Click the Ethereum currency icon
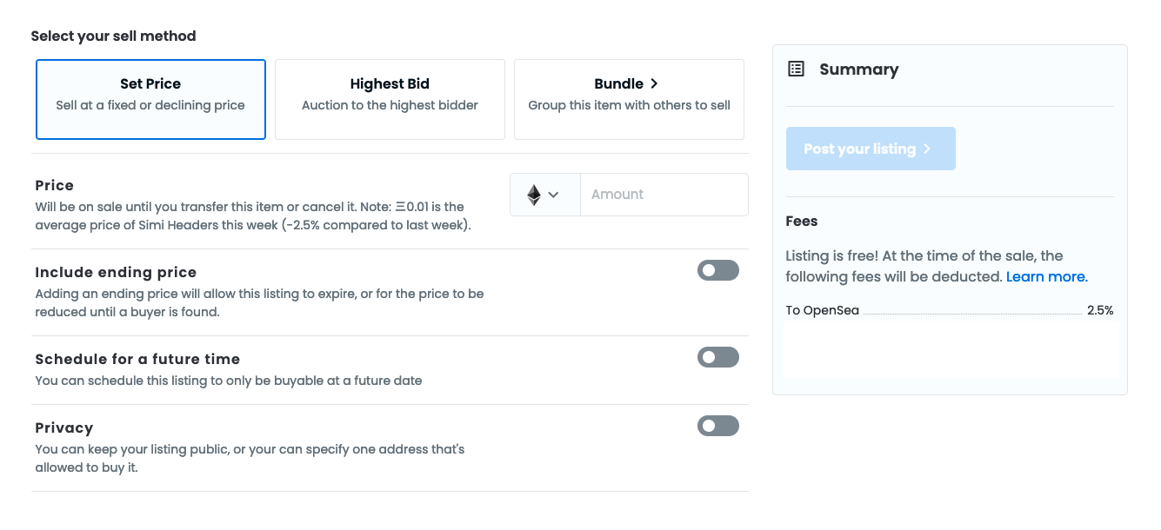1161x530 pixels. [x=534, y=195]
